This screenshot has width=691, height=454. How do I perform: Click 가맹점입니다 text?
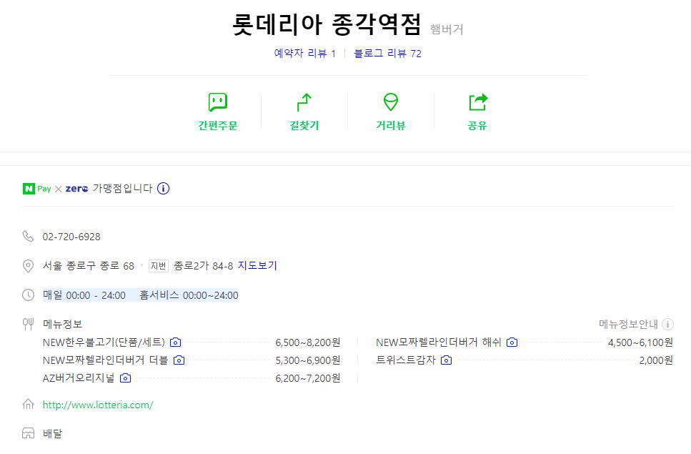pyautogui.click(x=122, y=189)
